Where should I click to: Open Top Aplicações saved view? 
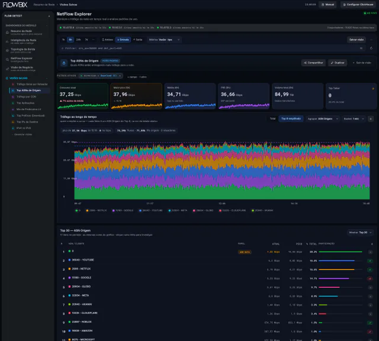coord(30,103)
